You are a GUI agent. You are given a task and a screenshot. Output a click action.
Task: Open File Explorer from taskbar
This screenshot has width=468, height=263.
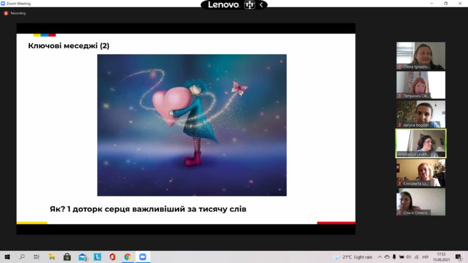tap(52, 257)
